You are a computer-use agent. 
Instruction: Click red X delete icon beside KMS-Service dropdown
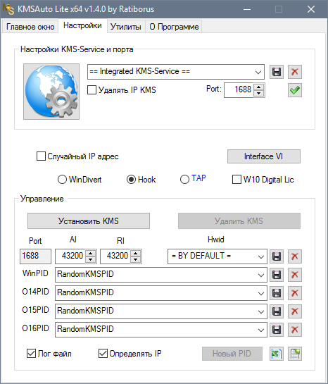coord(295,72)
